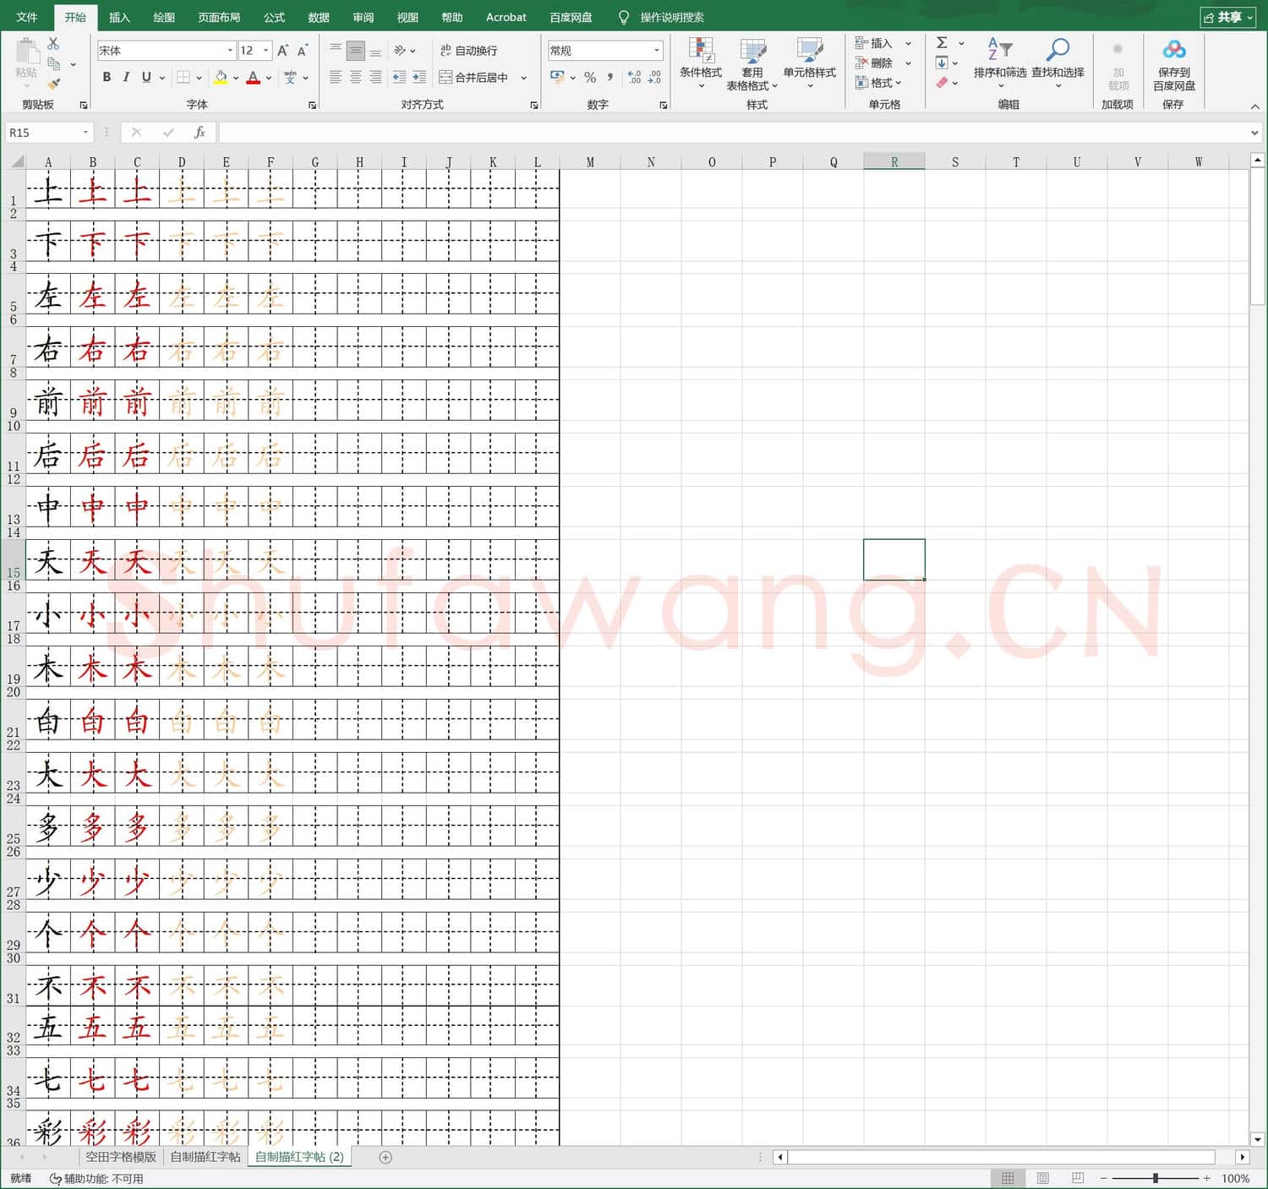Toggle bottom vertical alignment

(x=375, y=51)
